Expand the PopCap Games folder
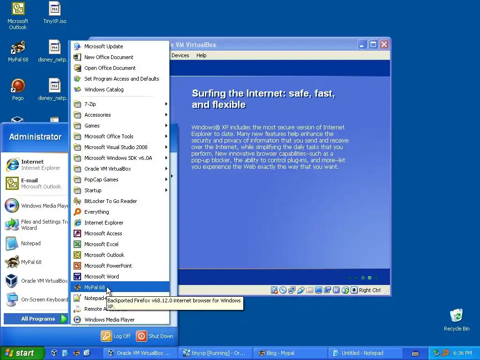 120,180
